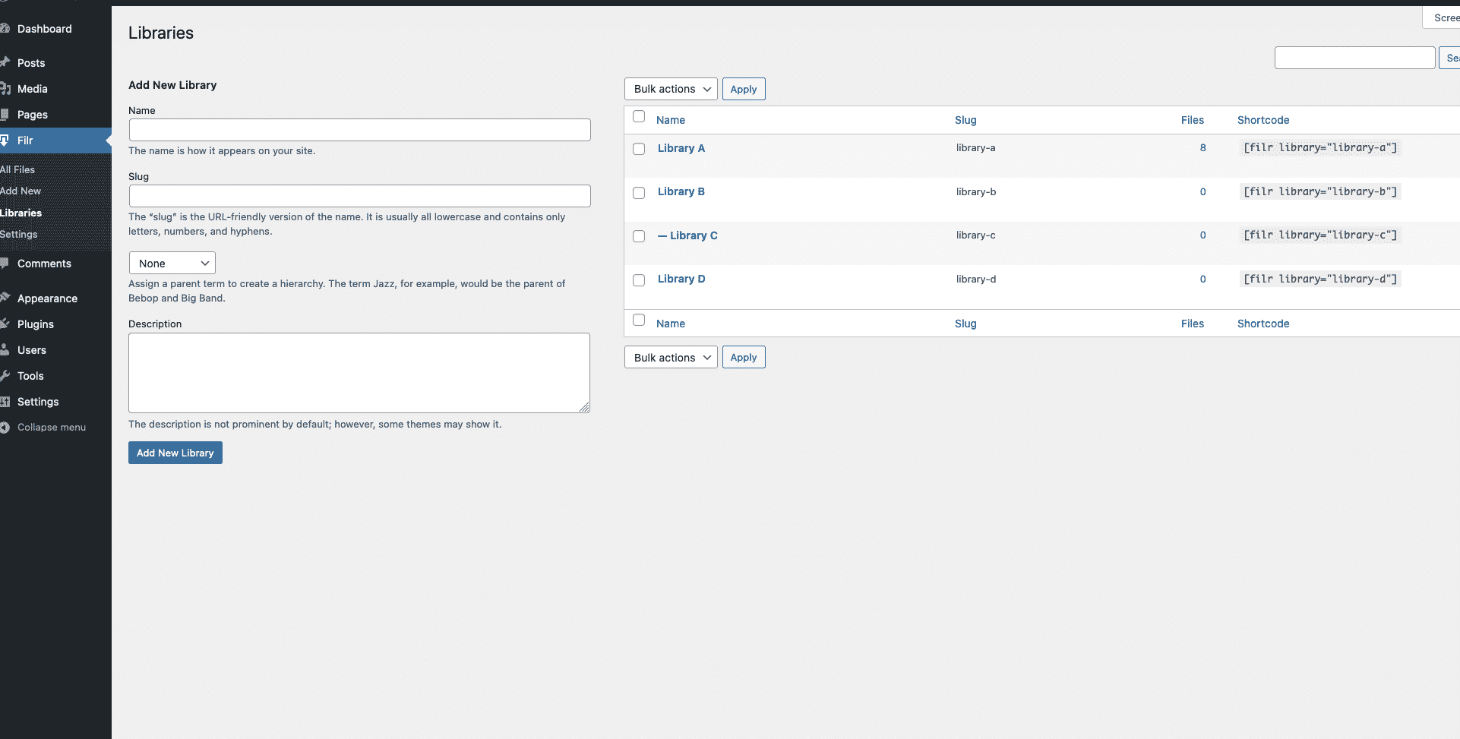Sort by Name in table header
Viewport: 1460px width, 739px height.
point(671,120)
